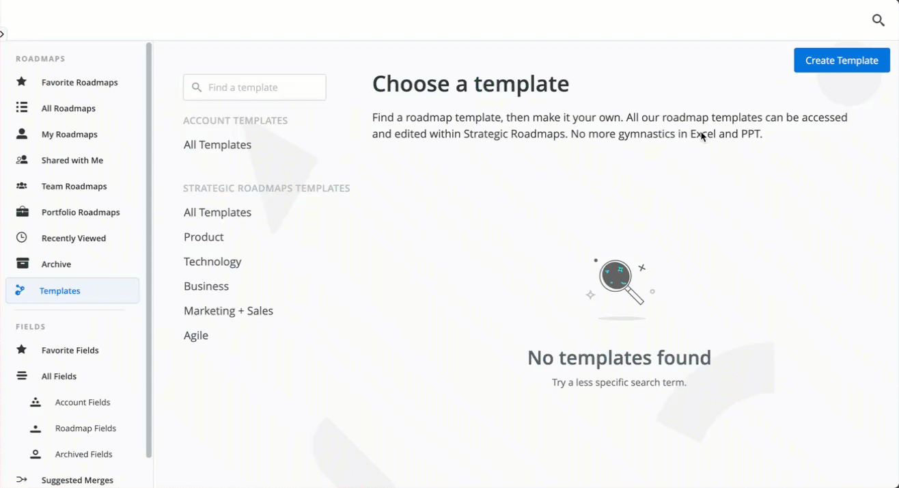Viewport: 899px width, 488px height.
Task: Open the Marketing + Sales template category
Action: tap(228, 311)
